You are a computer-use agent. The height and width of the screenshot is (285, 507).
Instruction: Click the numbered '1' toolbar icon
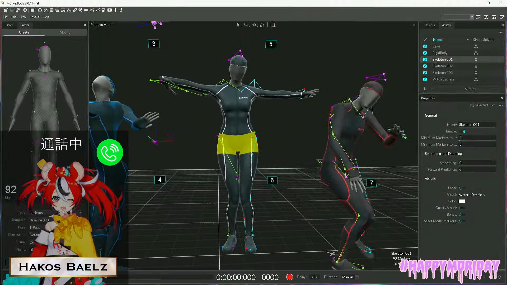(x=110, y=10)
